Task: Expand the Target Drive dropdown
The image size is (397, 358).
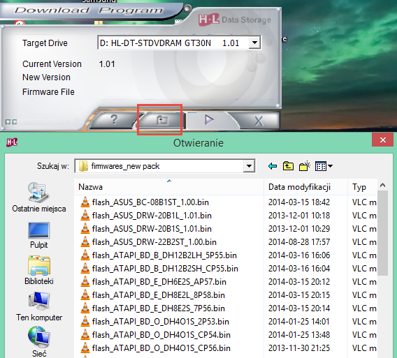Action: click(254, 43)
